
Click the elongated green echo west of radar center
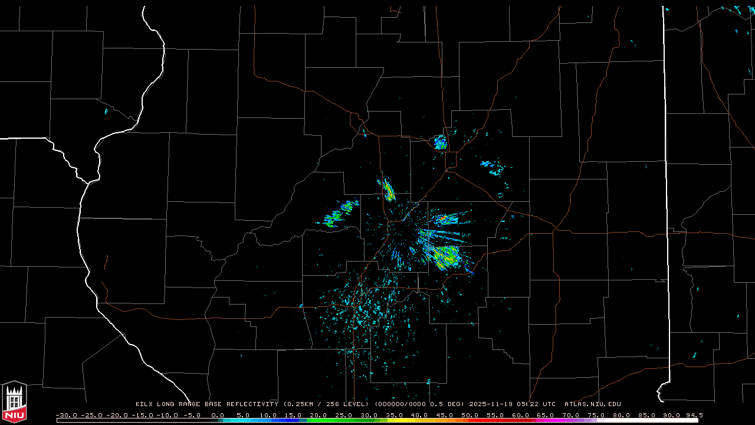(340, 214)
